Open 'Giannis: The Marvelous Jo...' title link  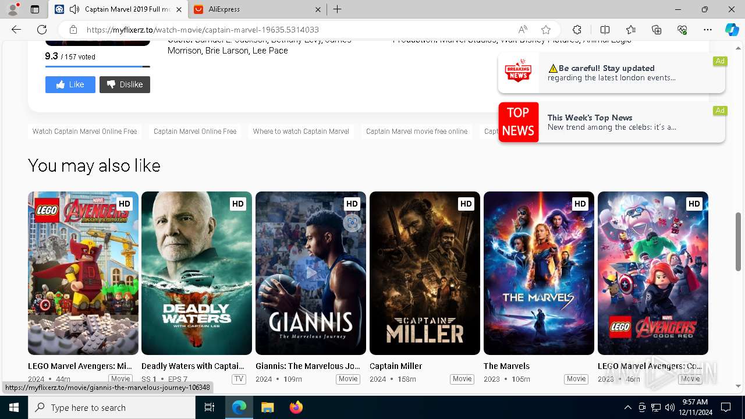tap(307, 366)
